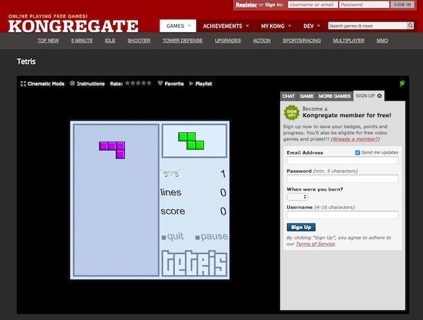Open the TOWER DEFENSE category
The width and height of the screenshot is (423, 320).
pos(182,40)
